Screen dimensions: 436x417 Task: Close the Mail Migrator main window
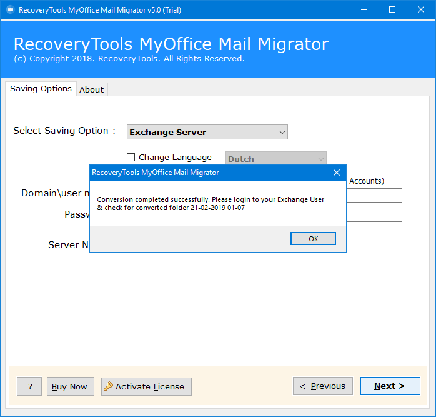click(x=421, y=10)
